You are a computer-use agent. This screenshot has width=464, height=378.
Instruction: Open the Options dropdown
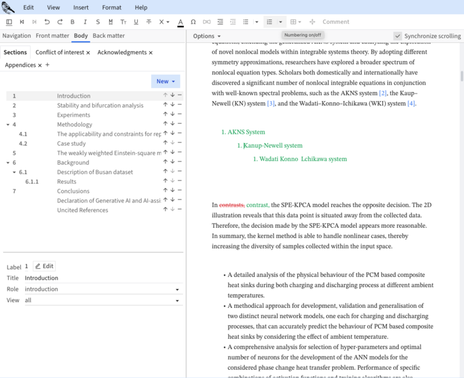(x=206, y=36)
